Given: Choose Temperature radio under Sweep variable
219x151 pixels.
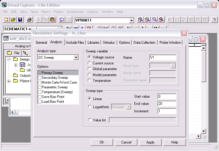Looking at the screenshot, I should coord(89,80).
